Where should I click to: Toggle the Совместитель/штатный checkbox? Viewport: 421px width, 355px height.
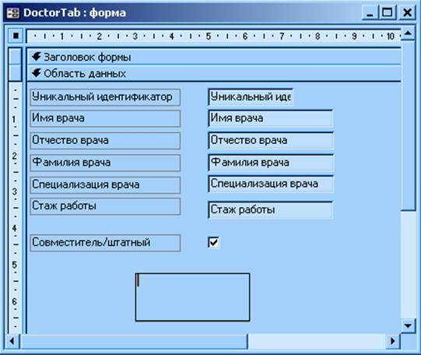(213, 242)
